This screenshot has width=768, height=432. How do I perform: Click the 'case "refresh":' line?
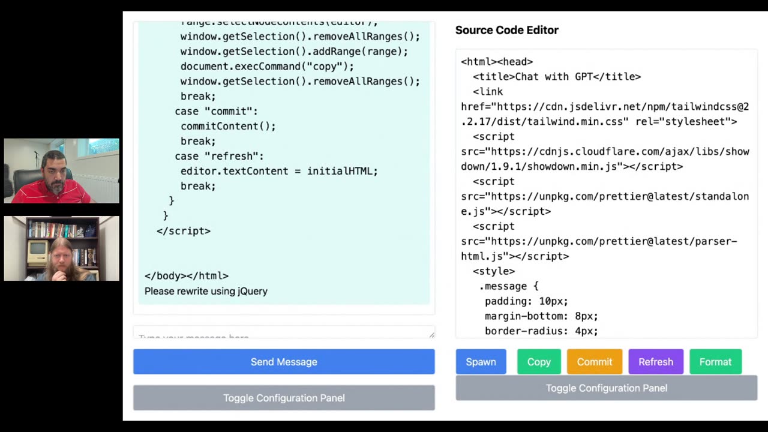[x=219, y=156]
